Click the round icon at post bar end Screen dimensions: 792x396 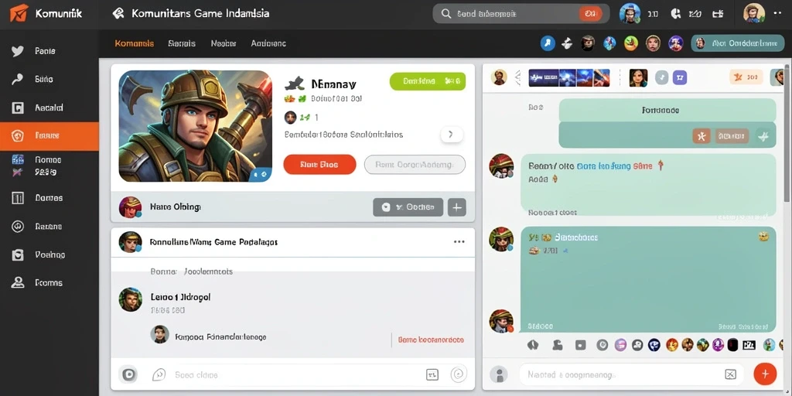coord(459,374)
